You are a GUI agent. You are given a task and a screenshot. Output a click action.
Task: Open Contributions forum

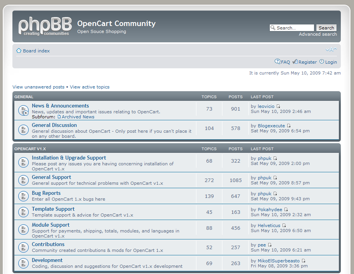point(48,244)
